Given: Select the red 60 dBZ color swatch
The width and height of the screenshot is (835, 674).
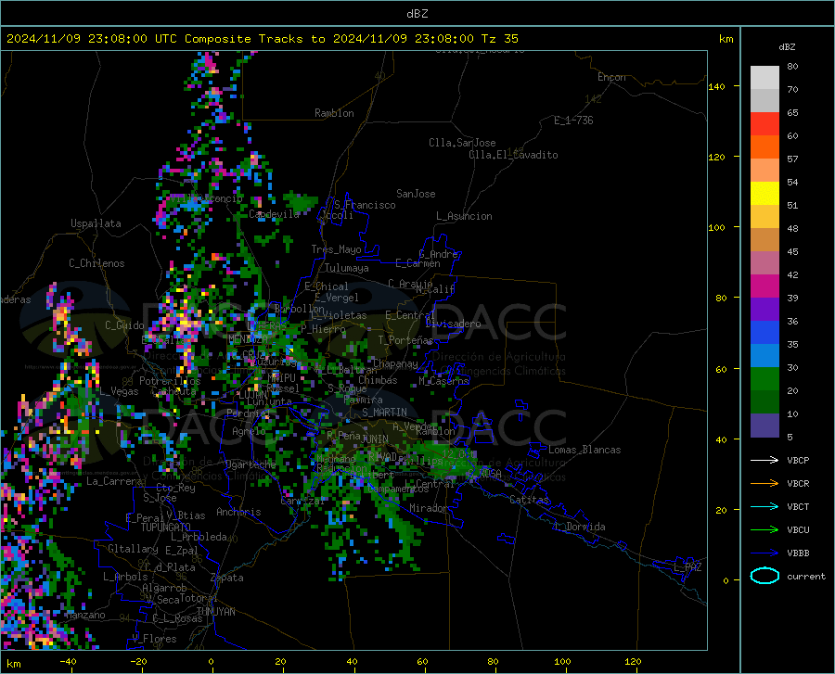Looking at the screenshot, I should point(764,124).
